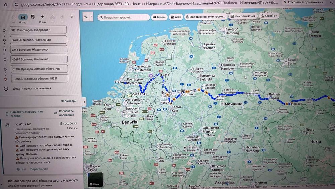Click the link icon beside 'Копіювати посилання'
335x189 pixels.
(56, 113)
